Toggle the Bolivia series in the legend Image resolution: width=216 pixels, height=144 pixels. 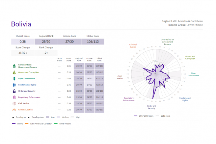pos(18,124)
